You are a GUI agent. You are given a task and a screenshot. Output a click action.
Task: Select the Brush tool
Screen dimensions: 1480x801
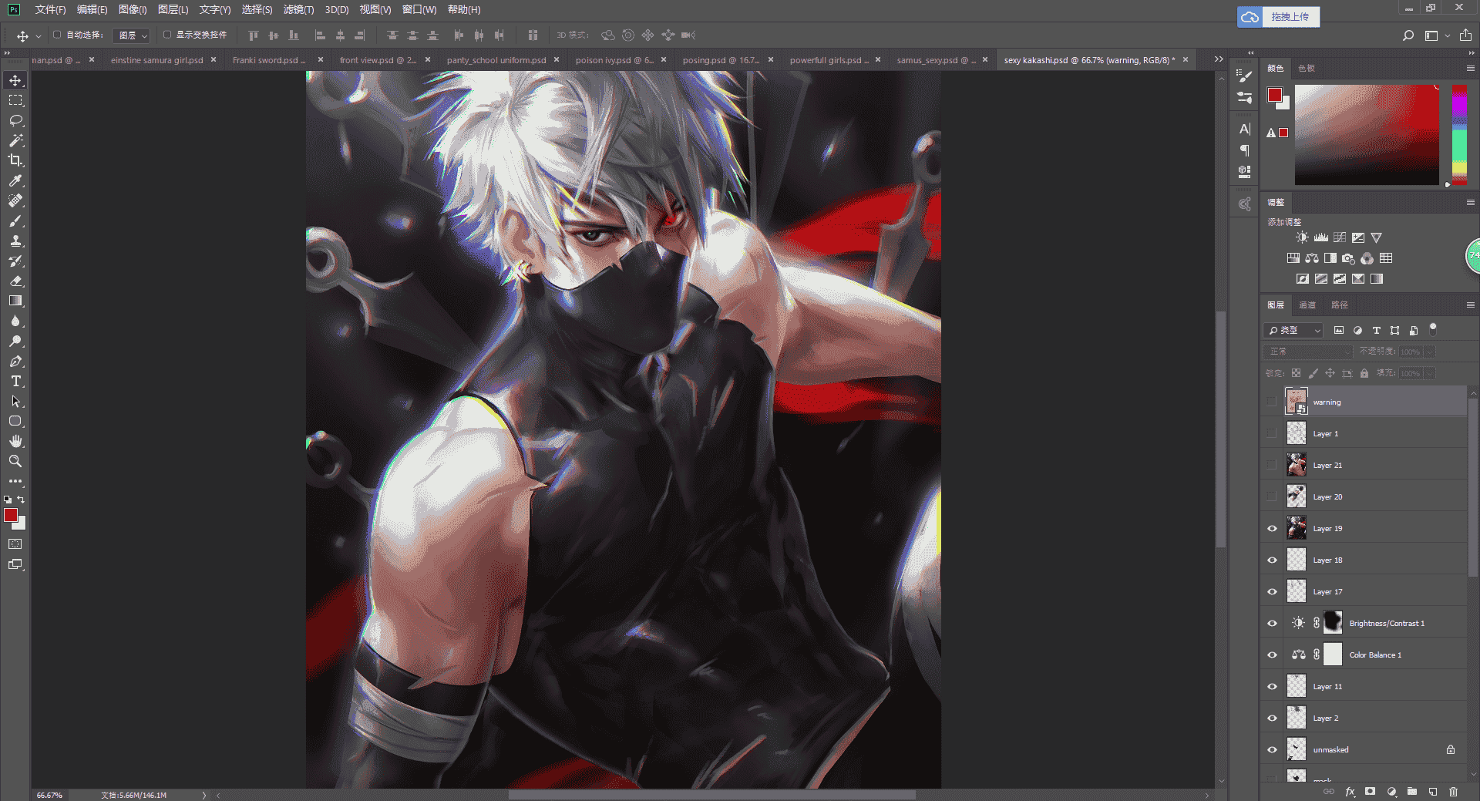pos(15,220)
